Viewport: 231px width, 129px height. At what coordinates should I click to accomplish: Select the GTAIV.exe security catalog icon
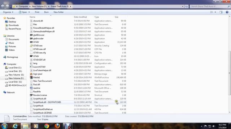(x=31, y=46)
